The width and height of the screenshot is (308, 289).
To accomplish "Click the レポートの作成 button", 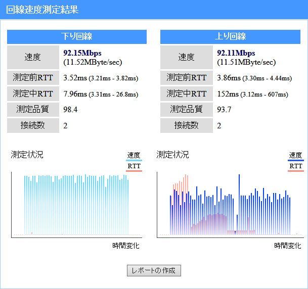I will point(154,270).
